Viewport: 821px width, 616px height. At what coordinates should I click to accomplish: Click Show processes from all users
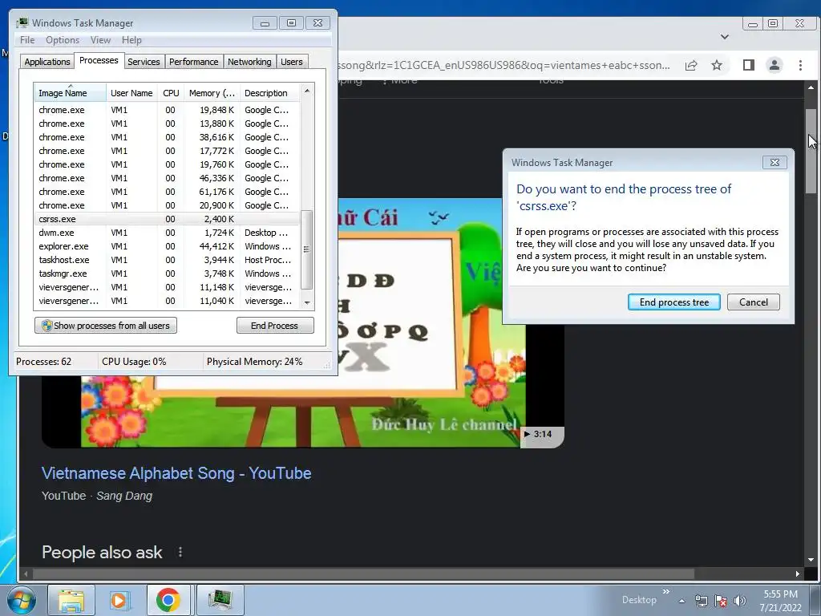(106, 326)
